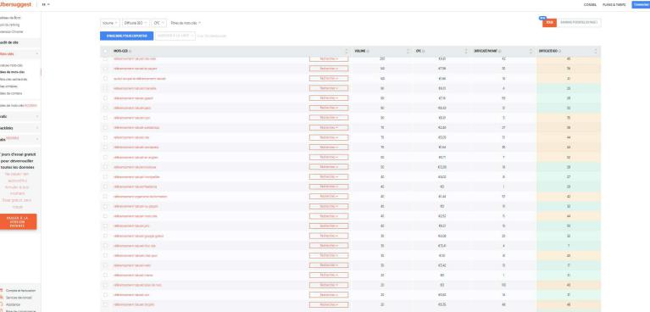Click the blue export button above the table

pyautogui.click(x=127, y=36)
